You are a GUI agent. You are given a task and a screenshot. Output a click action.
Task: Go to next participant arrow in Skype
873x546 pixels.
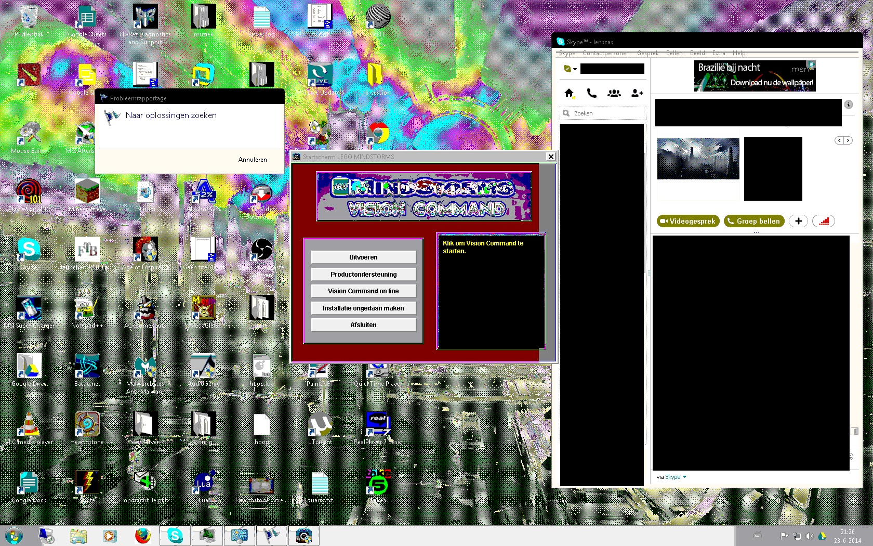pyautogui.click(x=848, y=140)
